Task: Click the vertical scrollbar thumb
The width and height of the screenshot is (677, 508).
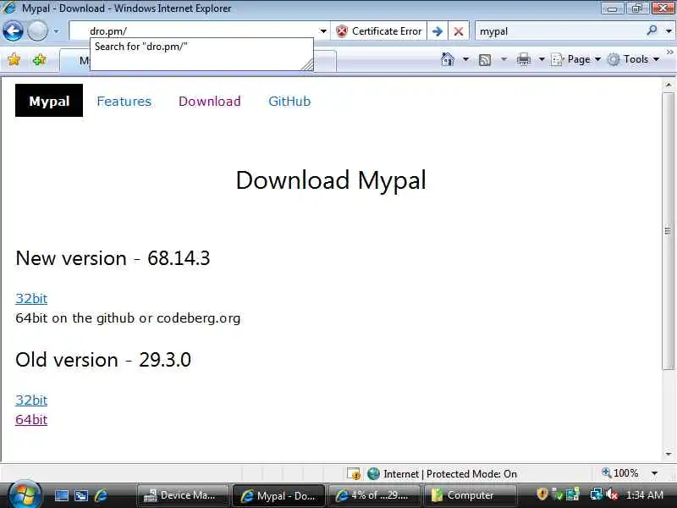Action: click(x=669, y=231)
